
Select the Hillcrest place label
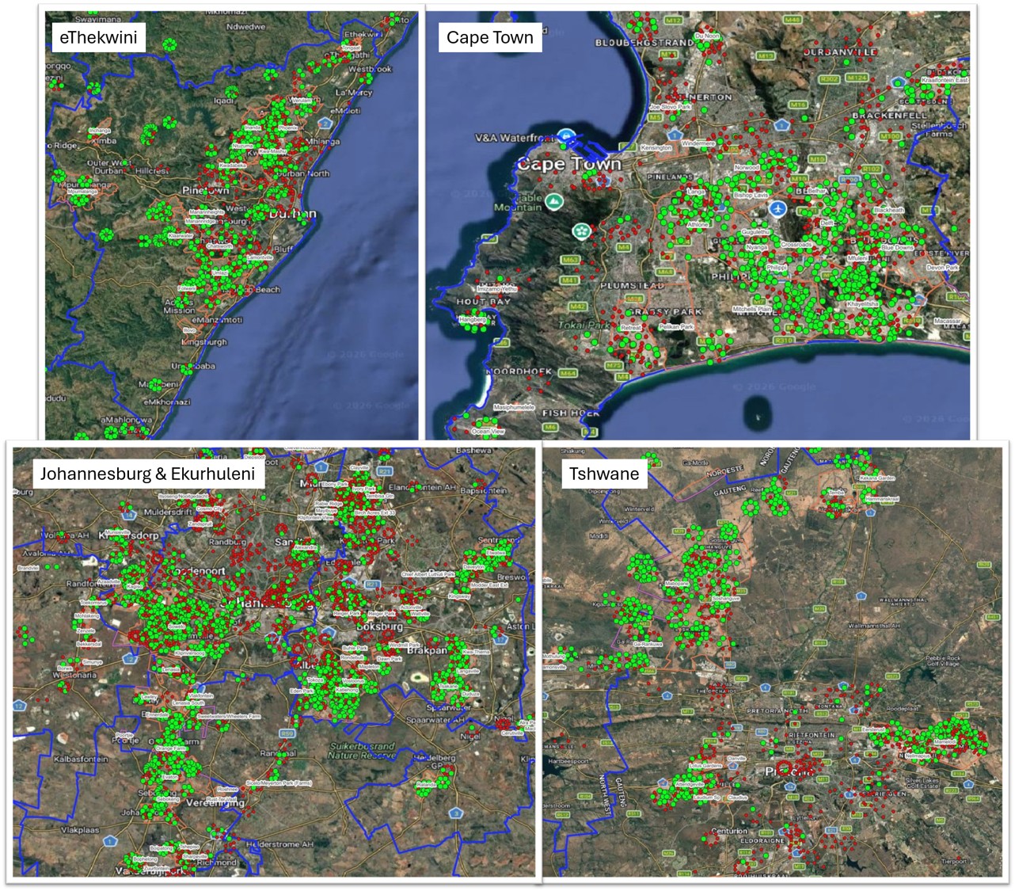click(152, 170)
